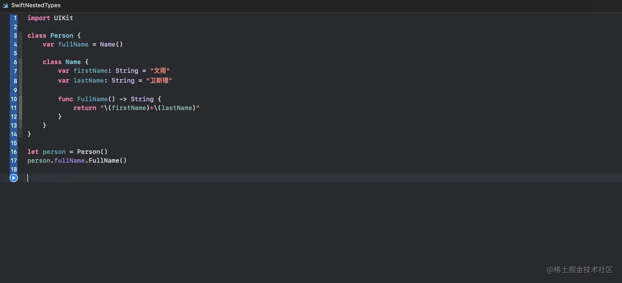This screenshot has width=622, height=283.
Task: Click line number 16 in the gutter
Action: coord(14,152)
